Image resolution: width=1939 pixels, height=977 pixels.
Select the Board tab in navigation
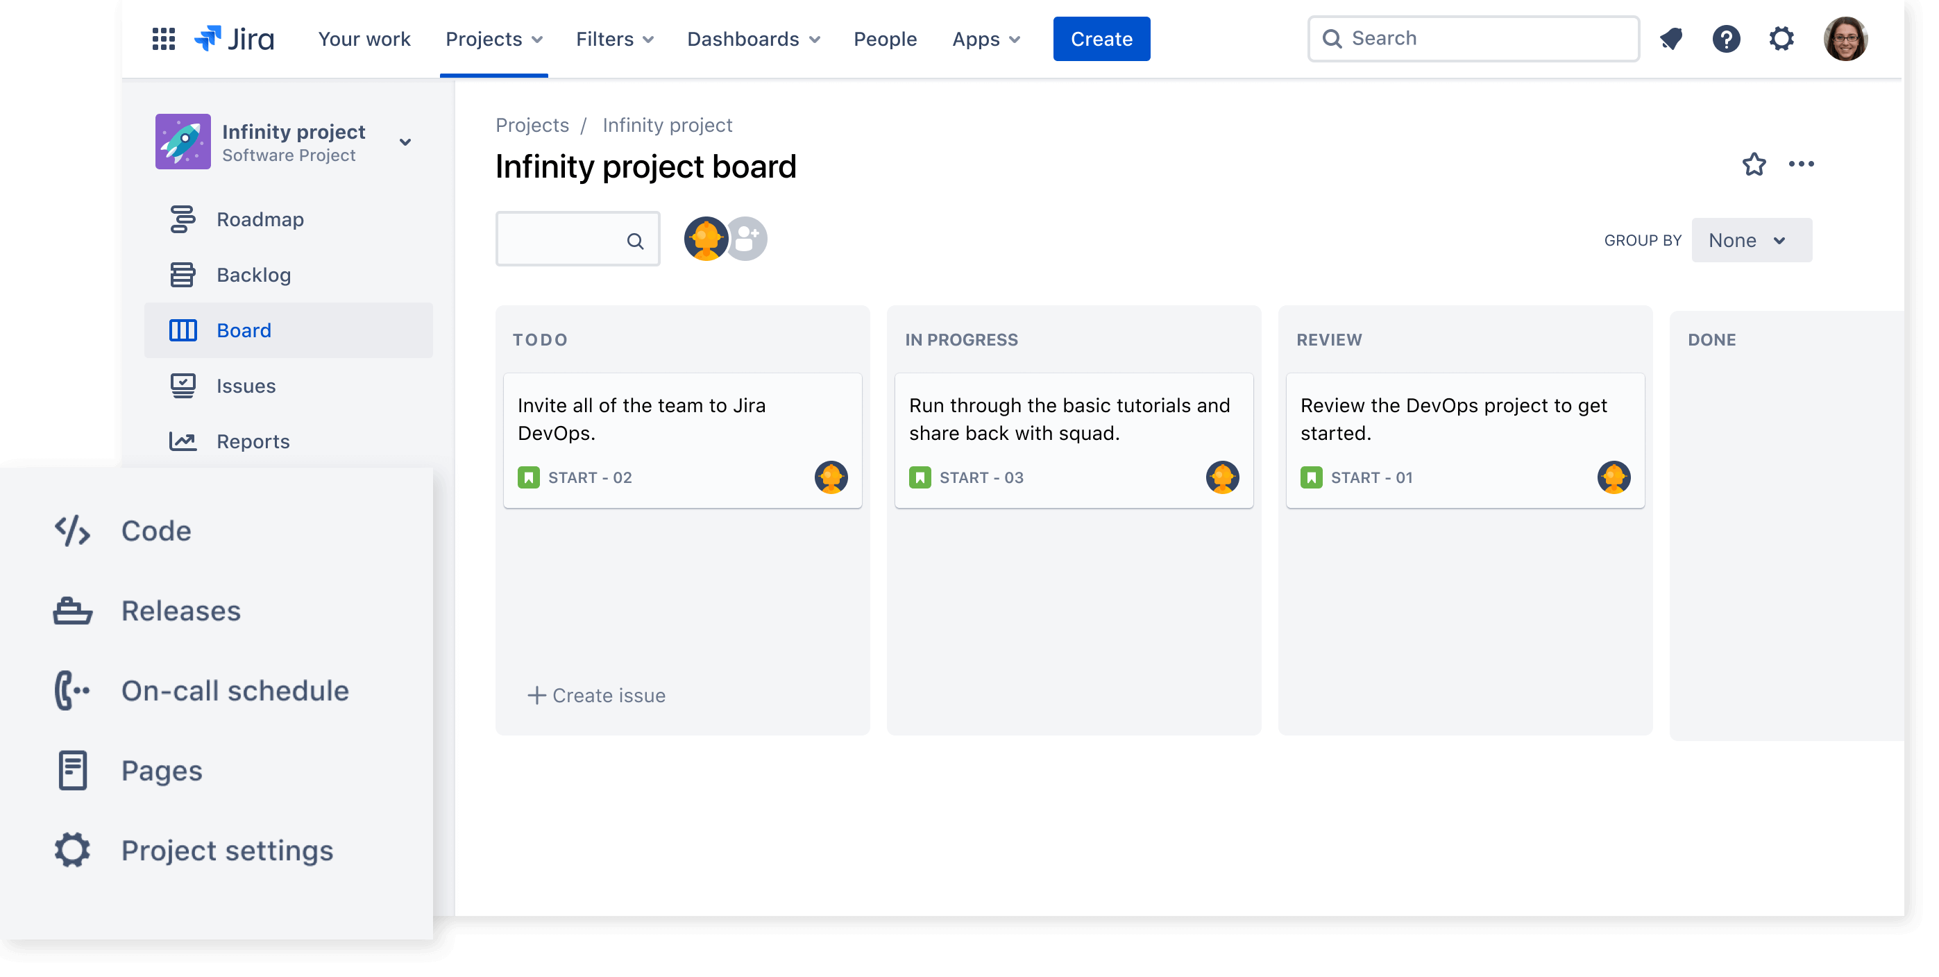pyautogui.click(x=244, y=329)
